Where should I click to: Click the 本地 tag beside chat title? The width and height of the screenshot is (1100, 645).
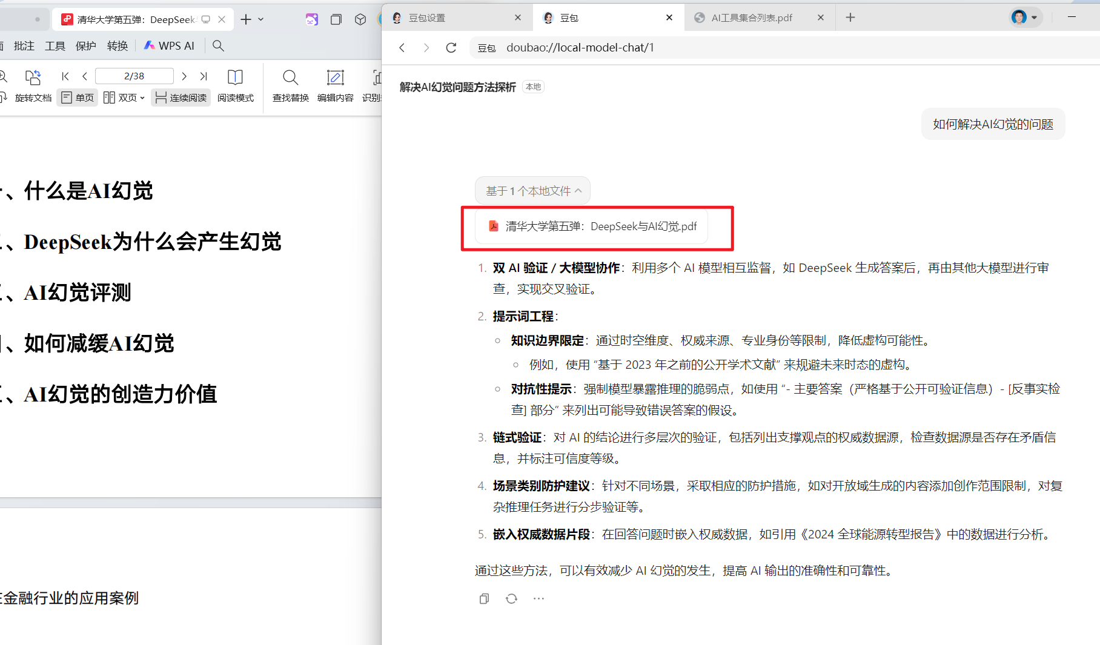[534, 87]
